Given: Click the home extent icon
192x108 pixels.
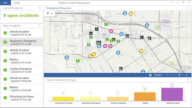Looking at the screenshot, I should 150,75.
